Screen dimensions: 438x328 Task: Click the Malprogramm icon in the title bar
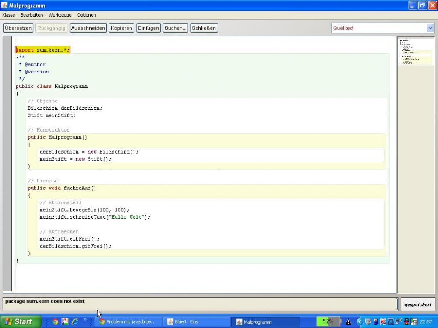click(4, 5)
